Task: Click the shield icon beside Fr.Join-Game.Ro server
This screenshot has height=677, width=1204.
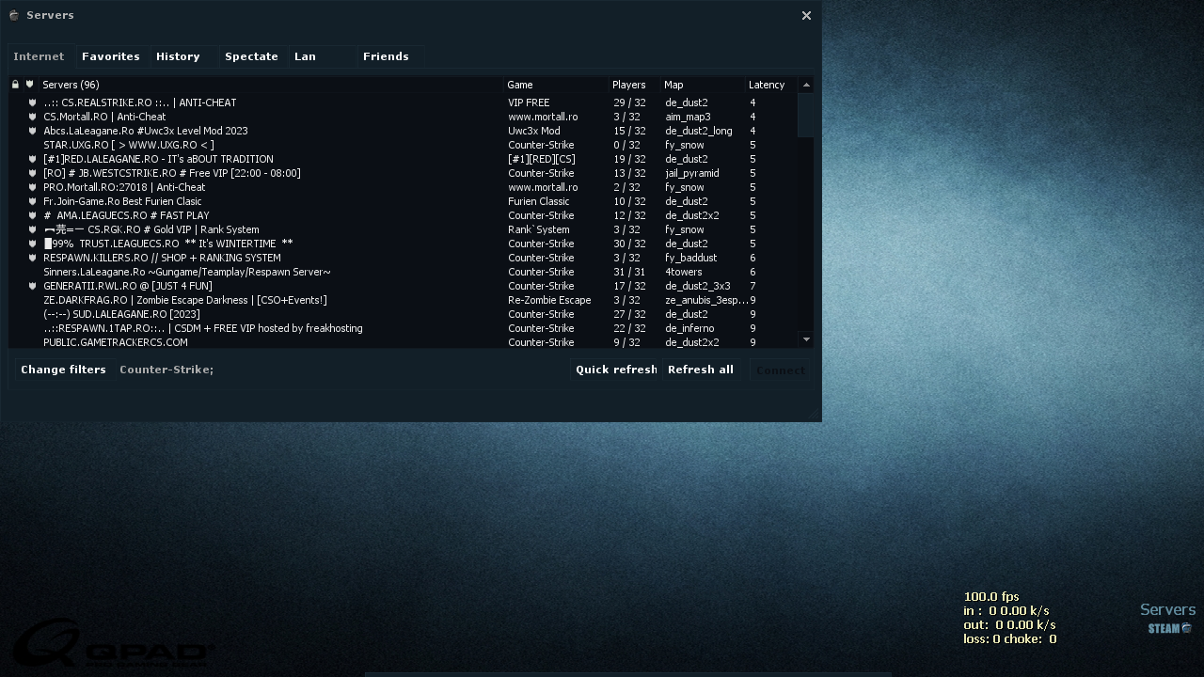Action: (32, 201)
